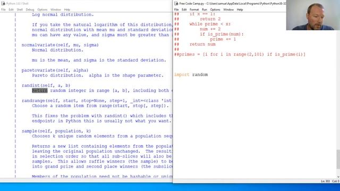Click 'Log normal distribution.' text in shell
Viewport: 340px width, 191px height.
tap(63, 14)
